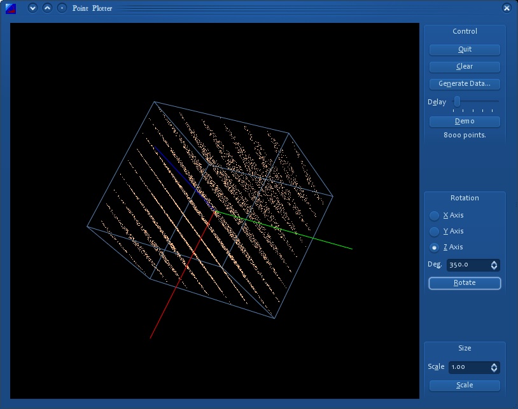This screenshot has width=518, height=409.
Task: Increase the Scale value with up arrow
Action: point(494,364)
